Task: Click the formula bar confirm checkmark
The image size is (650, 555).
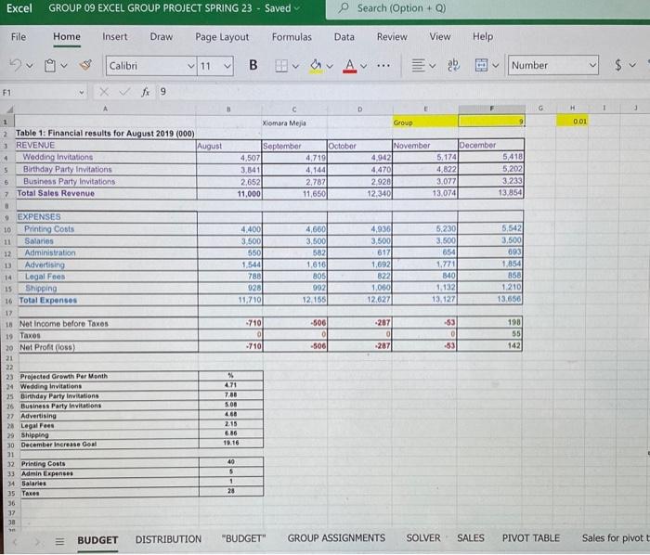Action: pos(123,92)
